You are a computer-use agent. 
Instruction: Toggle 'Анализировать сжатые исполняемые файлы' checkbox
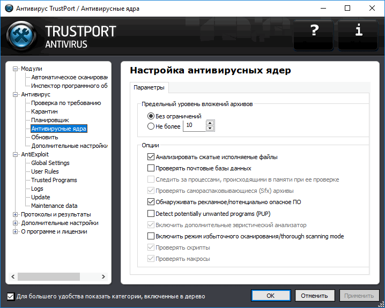tap(151, 157)
